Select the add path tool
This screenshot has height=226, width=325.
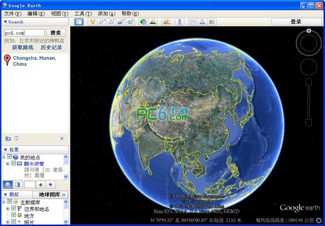pos(112,22)
